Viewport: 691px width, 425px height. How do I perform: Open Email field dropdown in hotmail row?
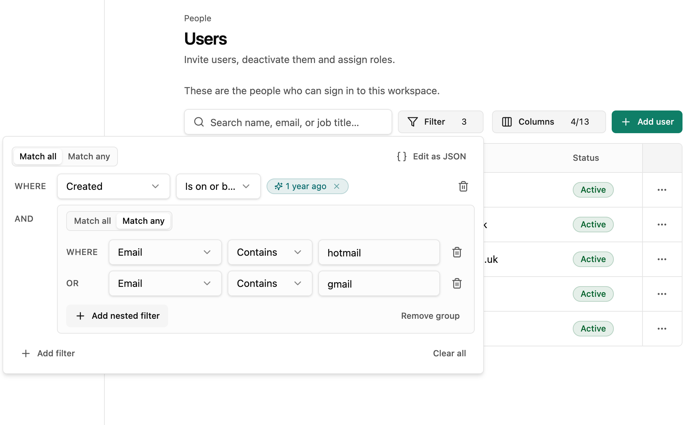coord(165,252)
